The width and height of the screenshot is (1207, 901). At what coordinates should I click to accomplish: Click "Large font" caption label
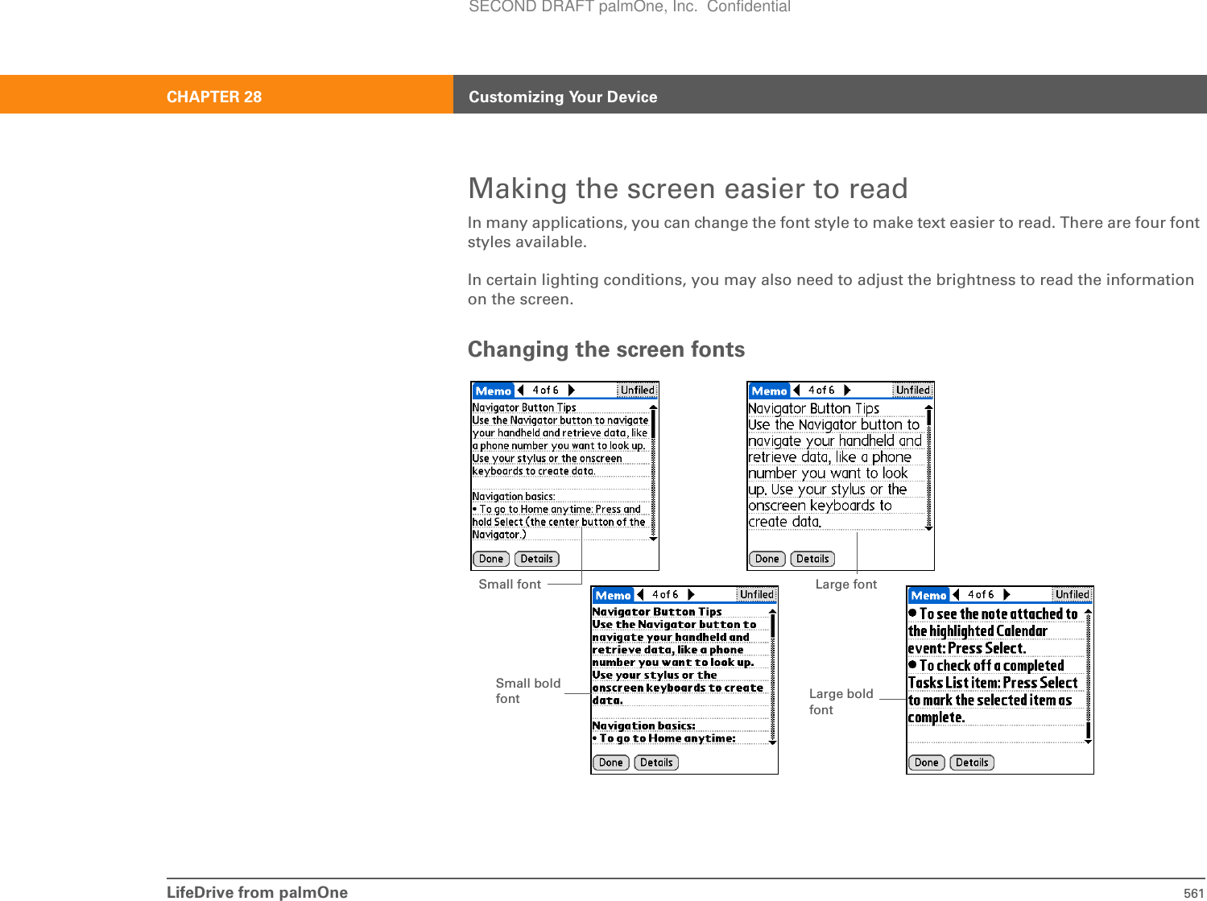(x=846, y=585)
